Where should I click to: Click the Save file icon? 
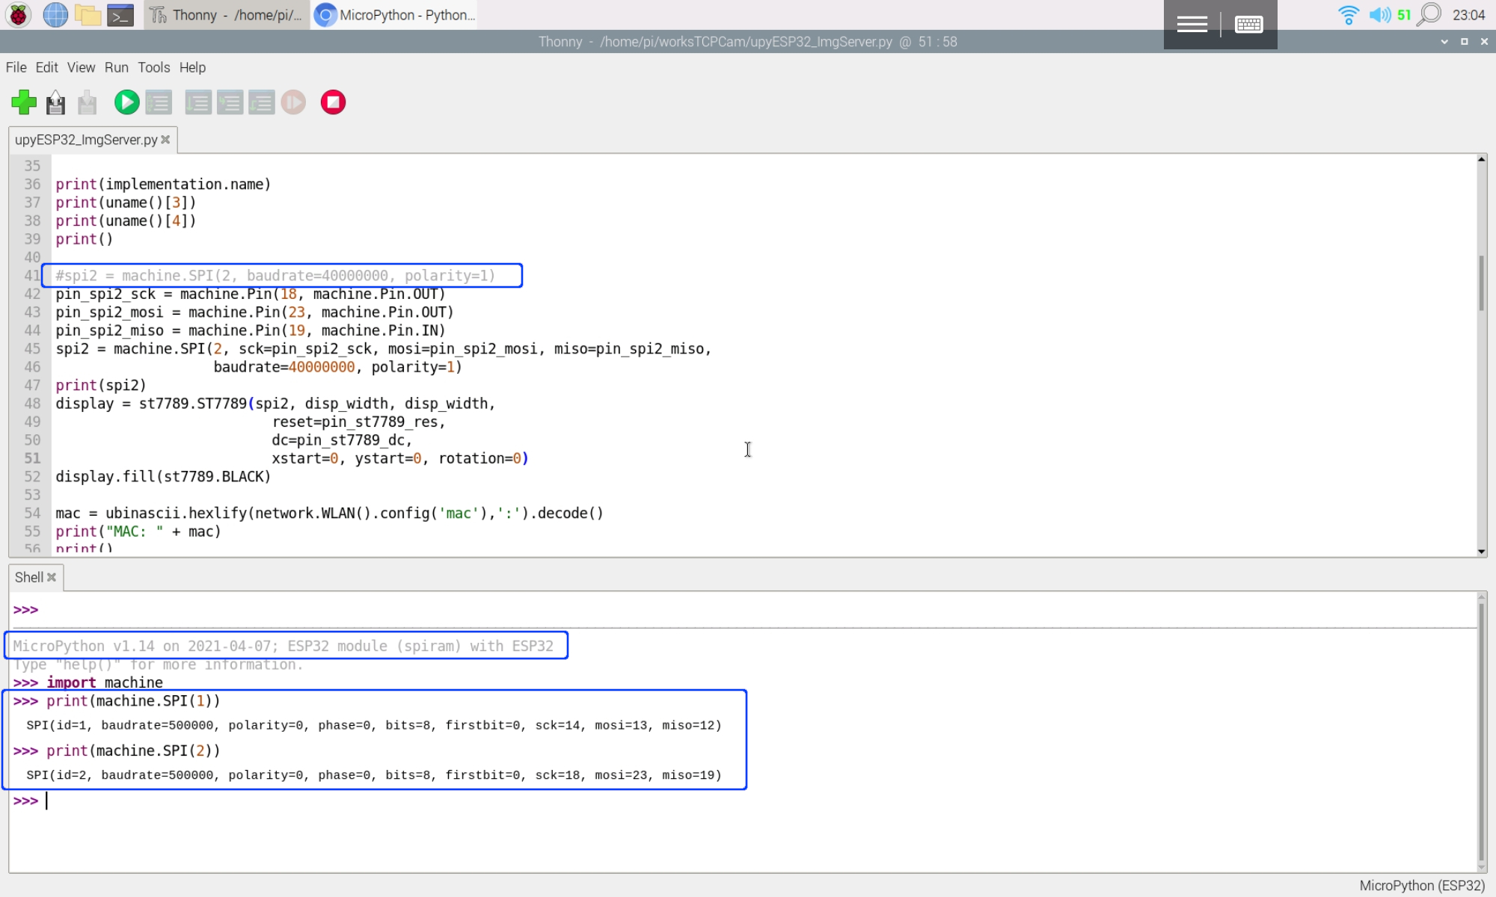(88, 102)
